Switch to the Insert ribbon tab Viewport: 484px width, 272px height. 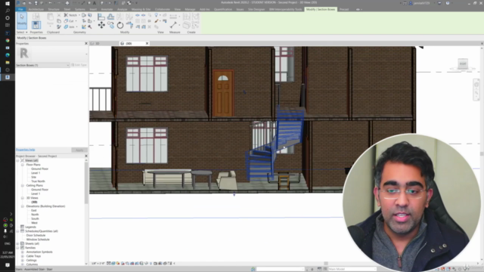pyautogui.click(x=93, y=9)
